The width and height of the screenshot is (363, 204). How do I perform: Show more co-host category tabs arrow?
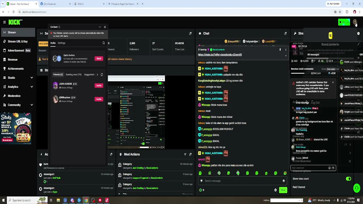(97, 75)
